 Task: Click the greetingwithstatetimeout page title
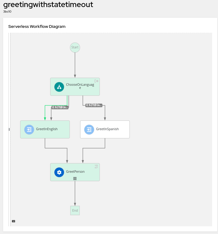click(x=48, y=5)
